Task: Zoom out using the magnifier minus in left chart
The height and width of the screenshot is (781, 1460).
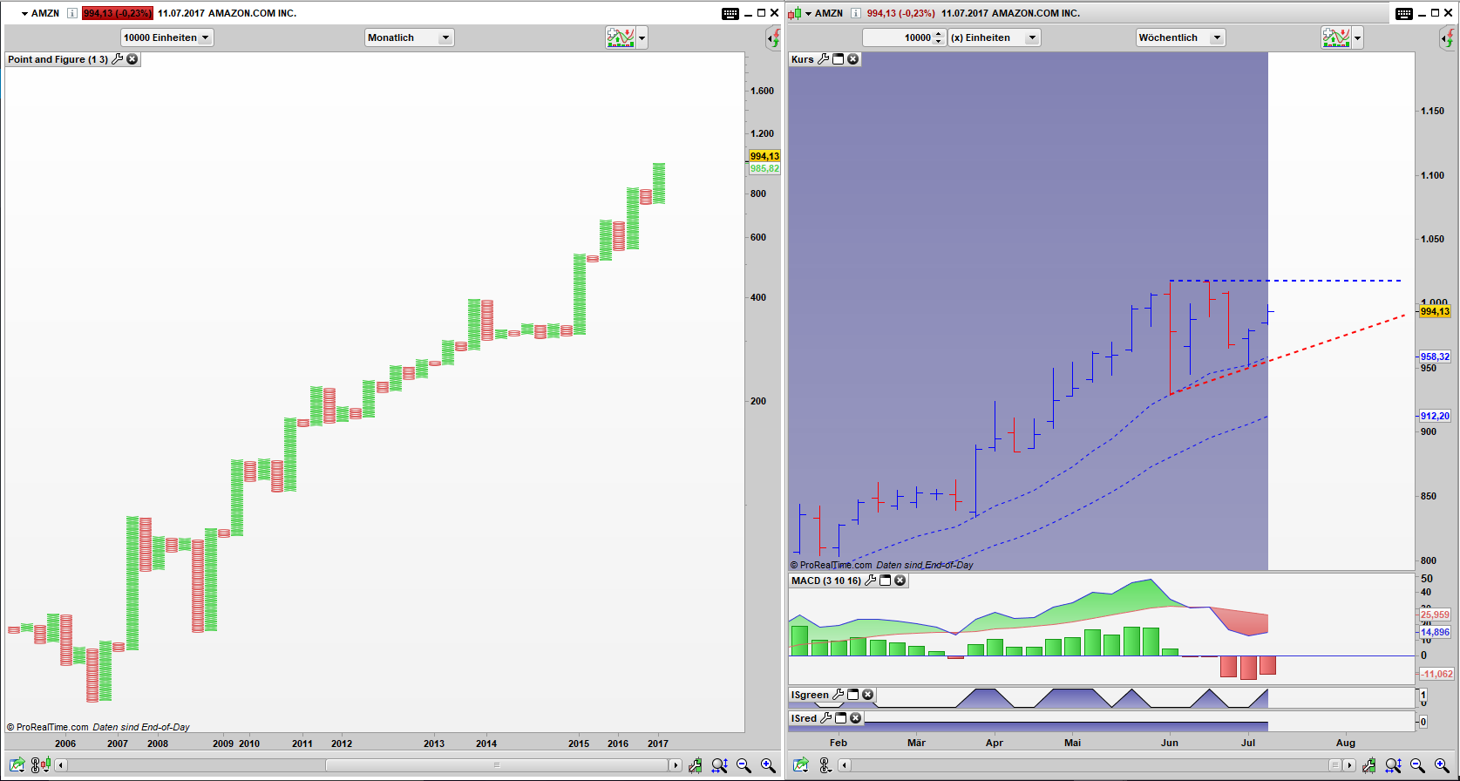Action: 744,765
